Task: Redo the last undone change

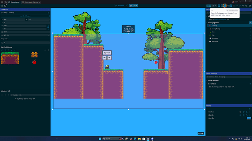Action: click(240, 5)
